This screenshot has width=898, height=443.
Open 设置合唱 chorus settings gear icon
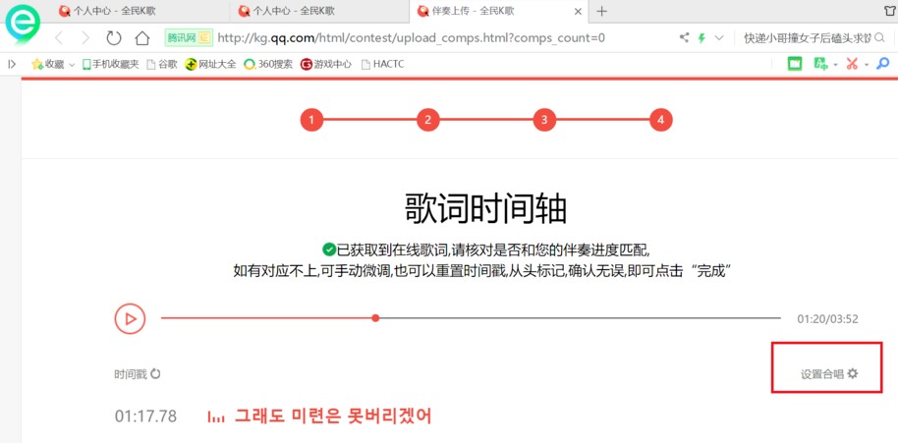coord(853,373)
